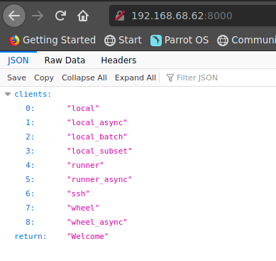
Task: Select the "local_subset" value
Action: [x=99, y=151]
